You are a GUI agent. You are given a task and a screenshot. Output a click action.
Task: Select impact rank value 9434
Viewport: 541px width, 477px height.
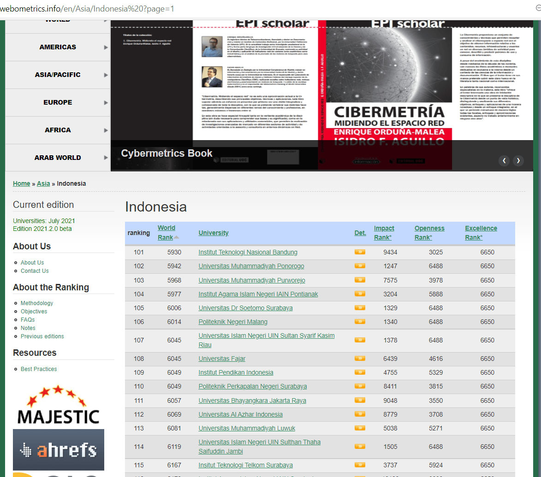(390, 252)
